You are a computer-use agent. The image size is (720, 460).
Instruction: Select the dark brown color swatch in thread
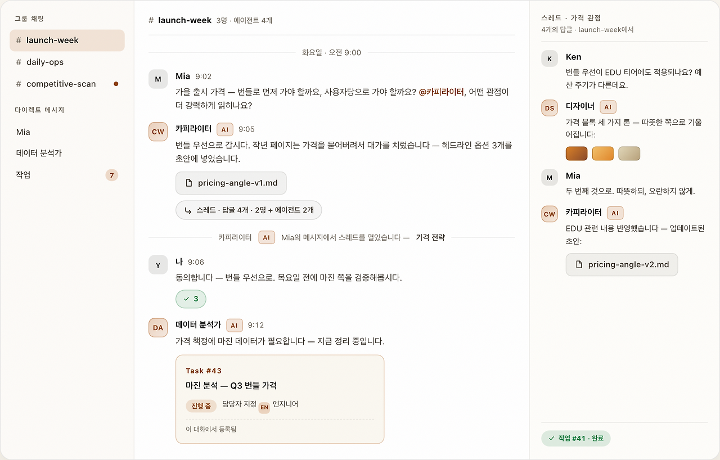click(577, 154)
